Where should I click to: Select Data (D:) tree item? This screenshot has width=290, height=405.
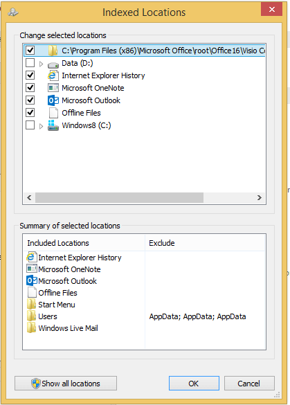(x=78, y=63)
